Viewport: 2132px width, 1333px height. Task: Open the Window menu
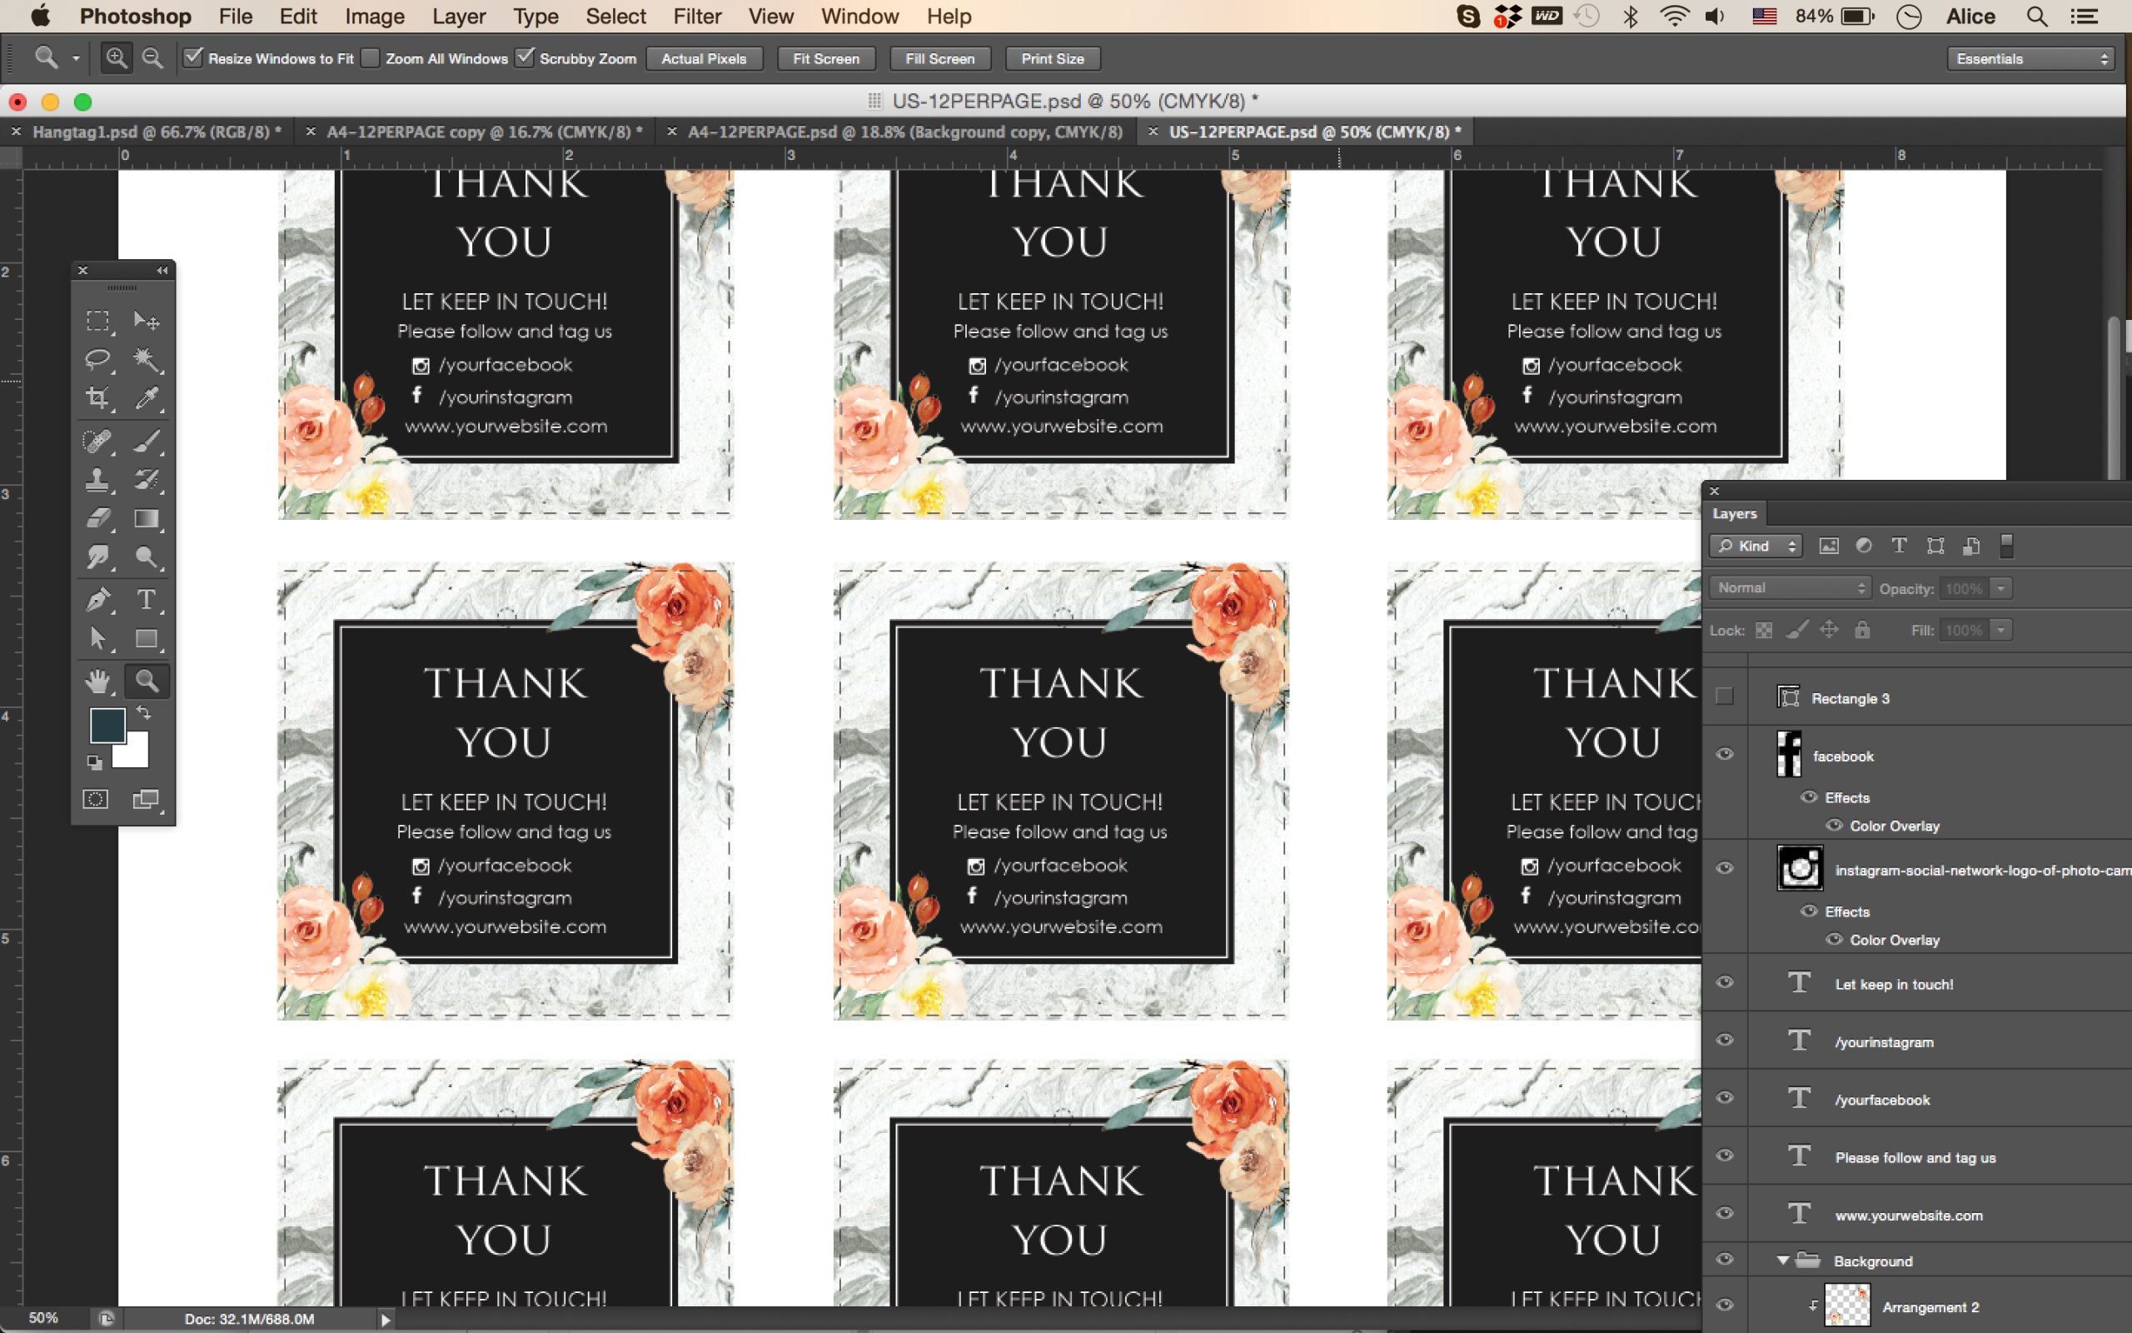coord(859,16)
